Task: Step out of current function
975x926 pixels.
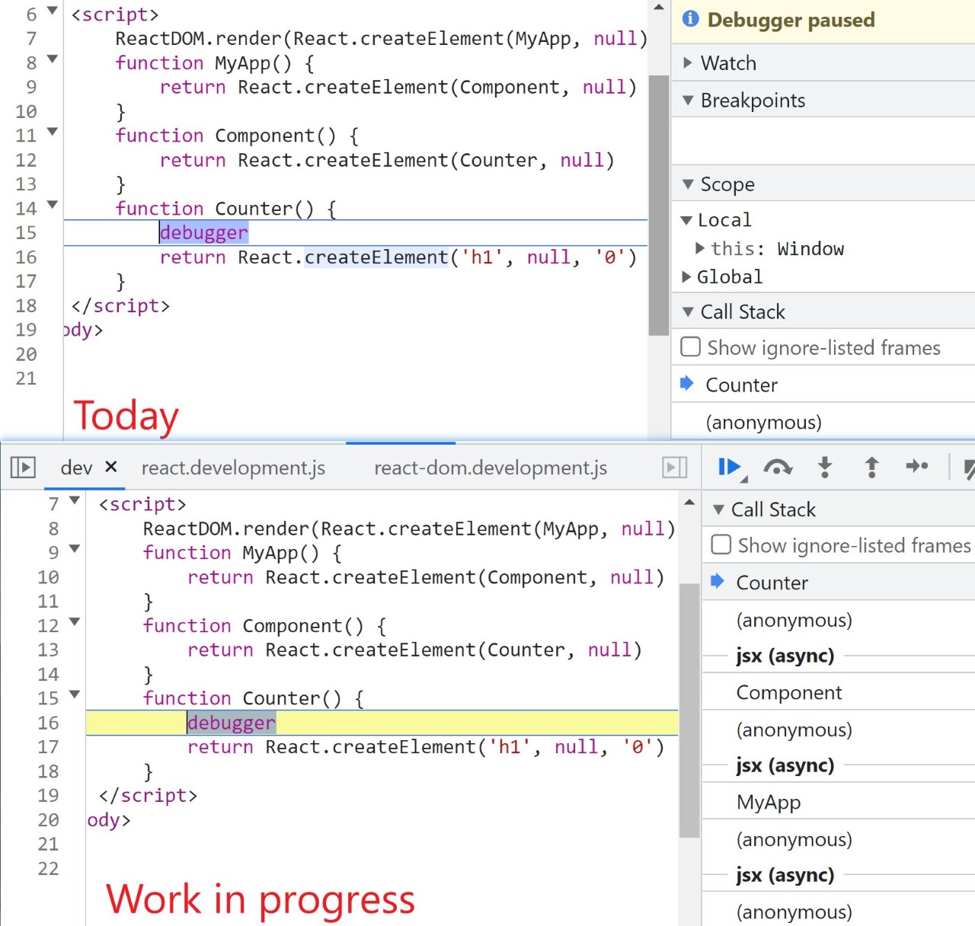Action: click(872, 467)
